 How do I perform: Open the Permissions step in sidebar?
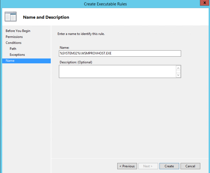14,37
